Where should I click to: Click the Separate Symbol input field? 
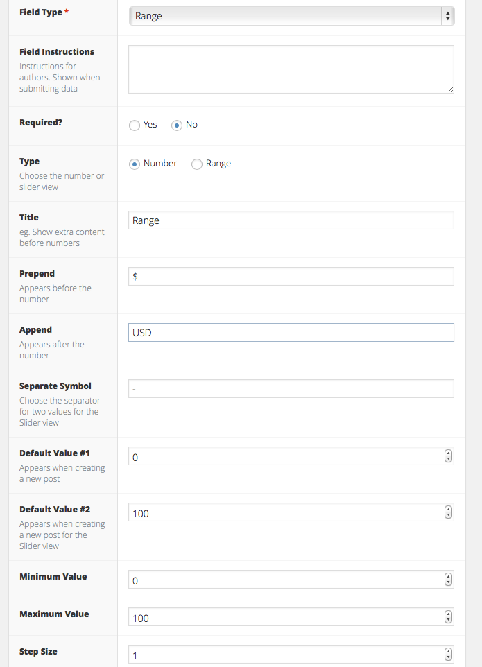tap(291, 389)
